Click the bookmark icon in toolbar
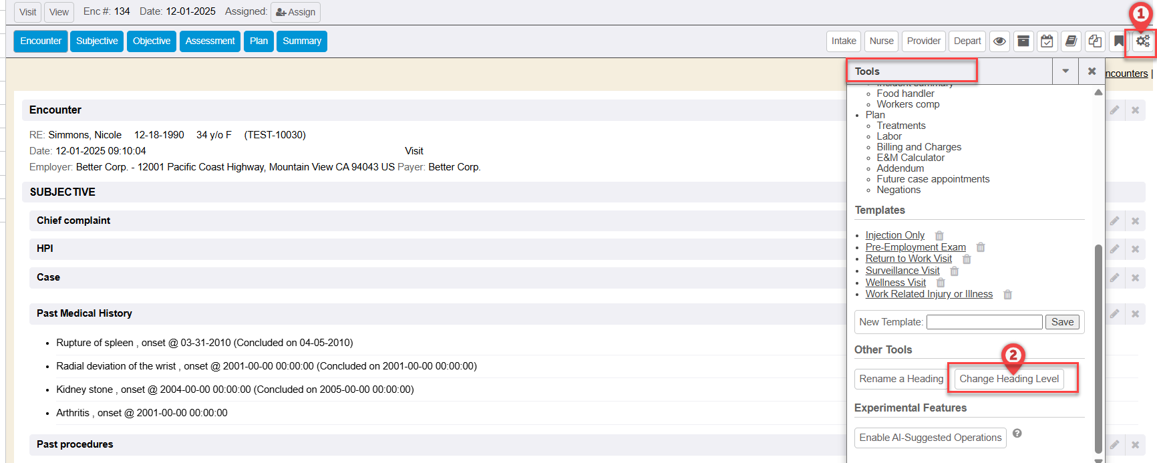Image resolution: width=1157 pixels, height=463 pixels. (x=1118, y=41)
